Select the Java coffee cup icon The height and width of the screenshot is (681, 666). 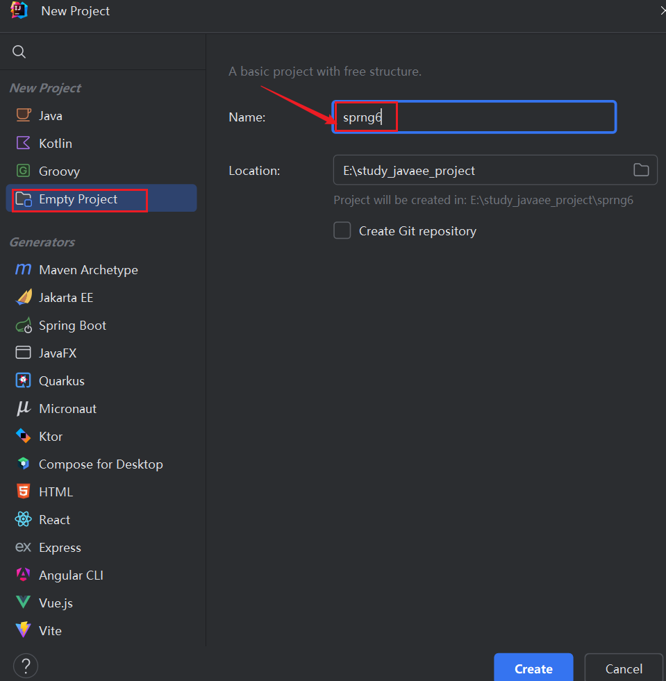24,115
